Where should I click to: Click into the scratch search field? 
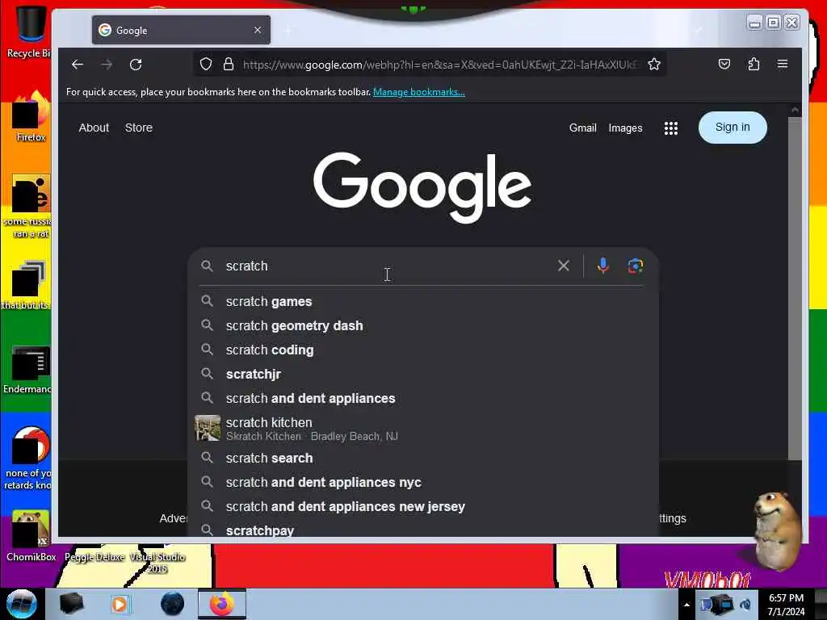tap(385, 266)
